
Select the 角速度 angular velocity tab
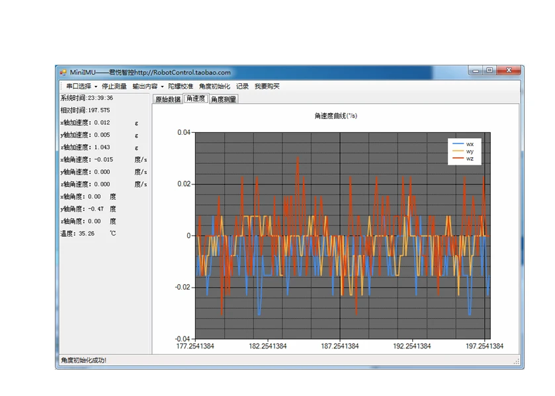click(x=196, y=99)
